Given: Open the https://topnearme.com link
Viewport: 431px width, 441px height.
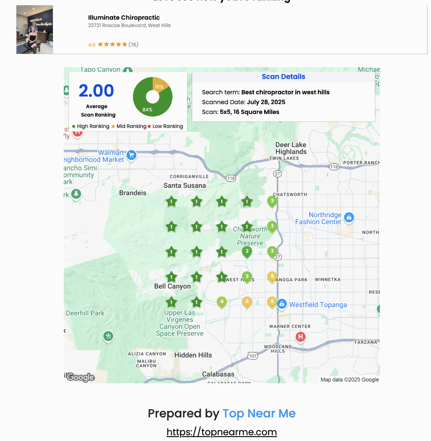Looking at the screenshot, I should (x=222, y=432).
